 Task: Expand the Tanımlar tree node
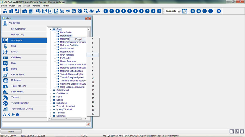[x=51, y=113]
